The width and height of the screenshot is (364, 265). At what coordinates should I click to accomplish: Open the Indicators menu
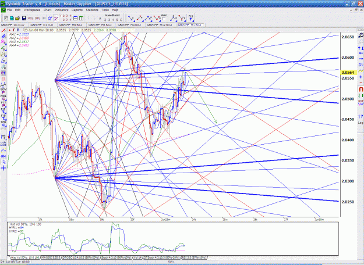(x=62, y=10)
